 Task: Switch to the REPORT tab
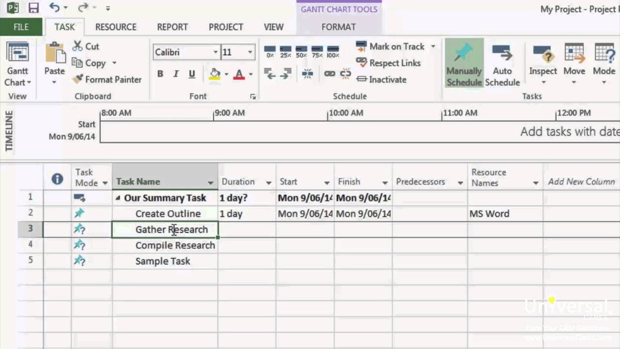(172, 27)
